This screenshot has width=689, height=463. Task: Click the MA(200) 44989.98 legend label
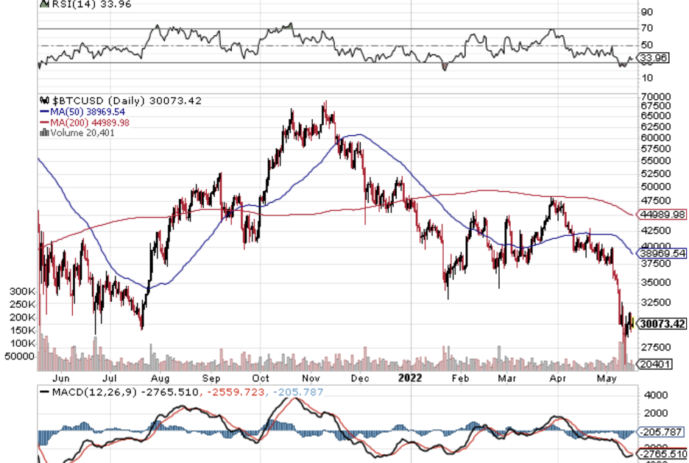tap(91, 122)
